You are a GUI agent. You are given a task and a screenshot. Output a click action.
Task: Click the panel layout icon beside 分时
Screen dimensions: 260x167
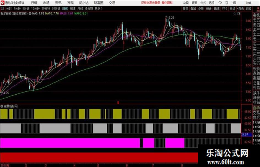tap(2, 9)
